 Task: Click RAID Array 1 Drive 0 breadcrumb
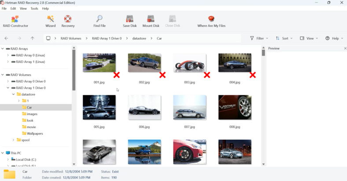(x=107, y=38)
